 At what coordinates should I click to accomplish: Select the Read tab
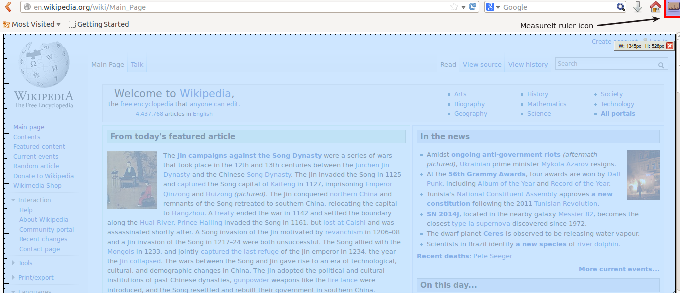(x=448, y=65)
